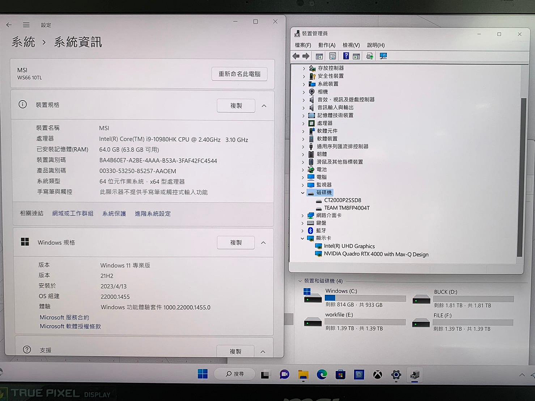Screen dimensions: 535x401
Task: Collapse 磁碟機 tree node
Action: [x=303, y=193]
